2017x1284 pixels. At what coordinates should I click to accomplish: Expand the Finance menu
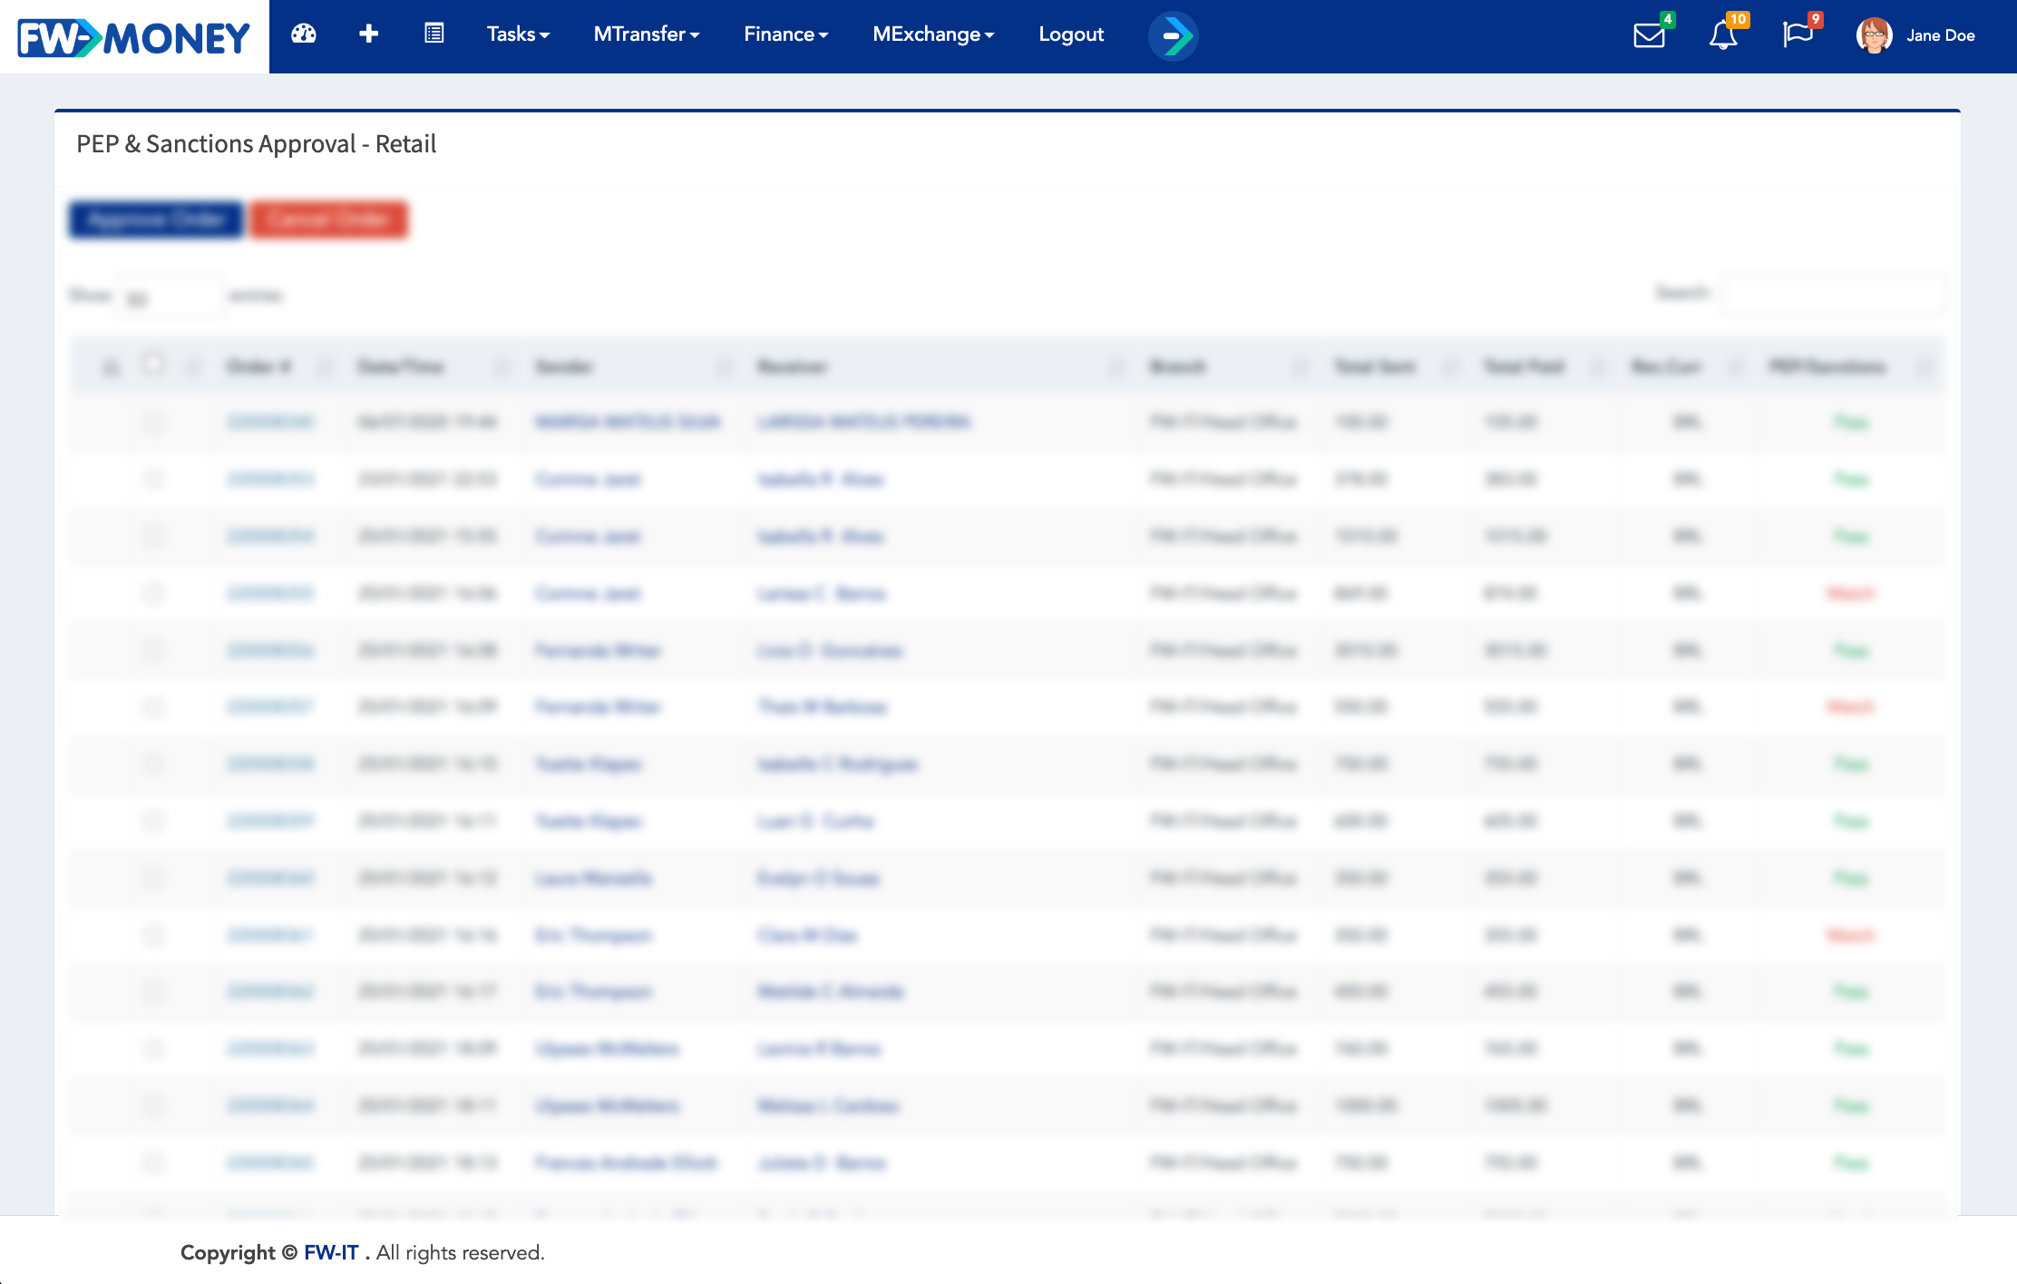pyautogui.click(x=786, y=34)
